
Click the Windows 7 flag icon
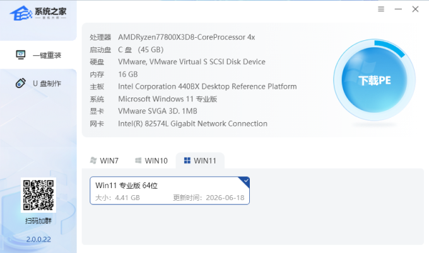tap(93, 160)
